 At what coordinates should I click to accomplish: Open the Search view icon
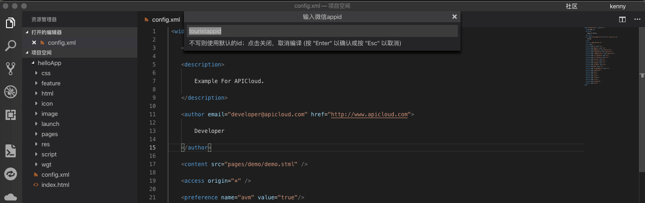(x=11, y=46)
